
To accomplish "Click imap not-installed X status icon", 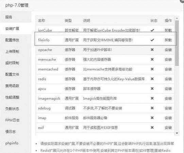I will point(152,118).
